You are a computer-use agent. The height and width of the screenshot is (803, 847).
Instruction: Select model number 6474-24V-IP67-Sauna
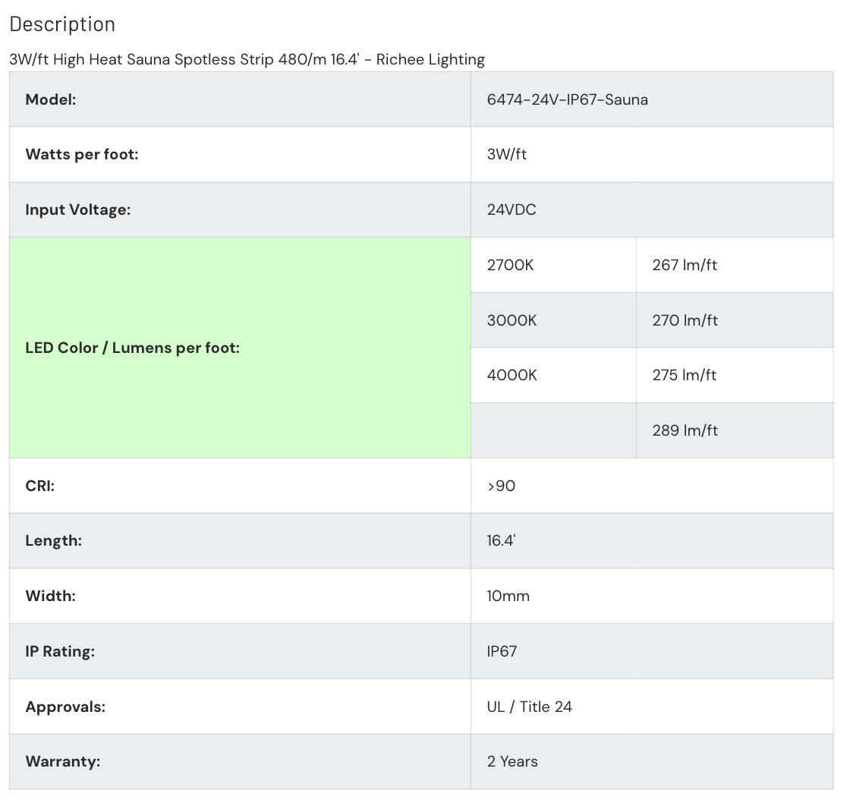pyautogui.click(x=567, y=99)
